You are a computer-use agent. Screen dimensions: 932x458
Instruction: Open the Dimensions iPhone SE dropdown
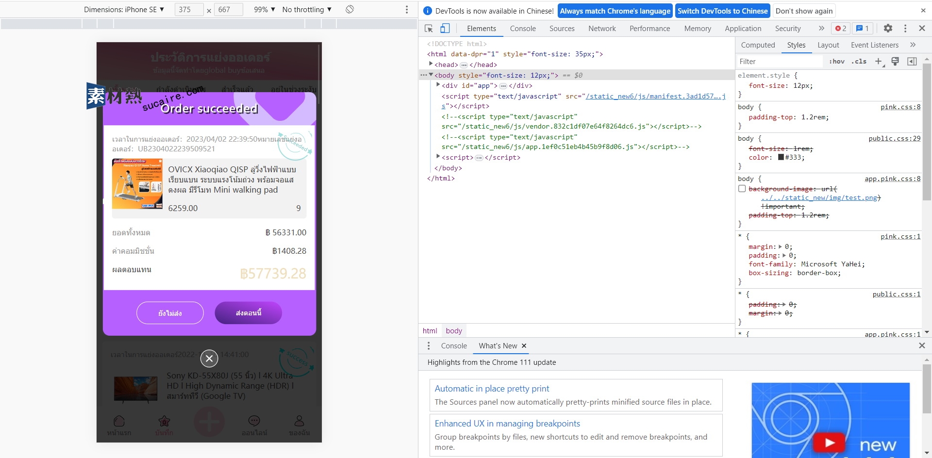(124, 10)
